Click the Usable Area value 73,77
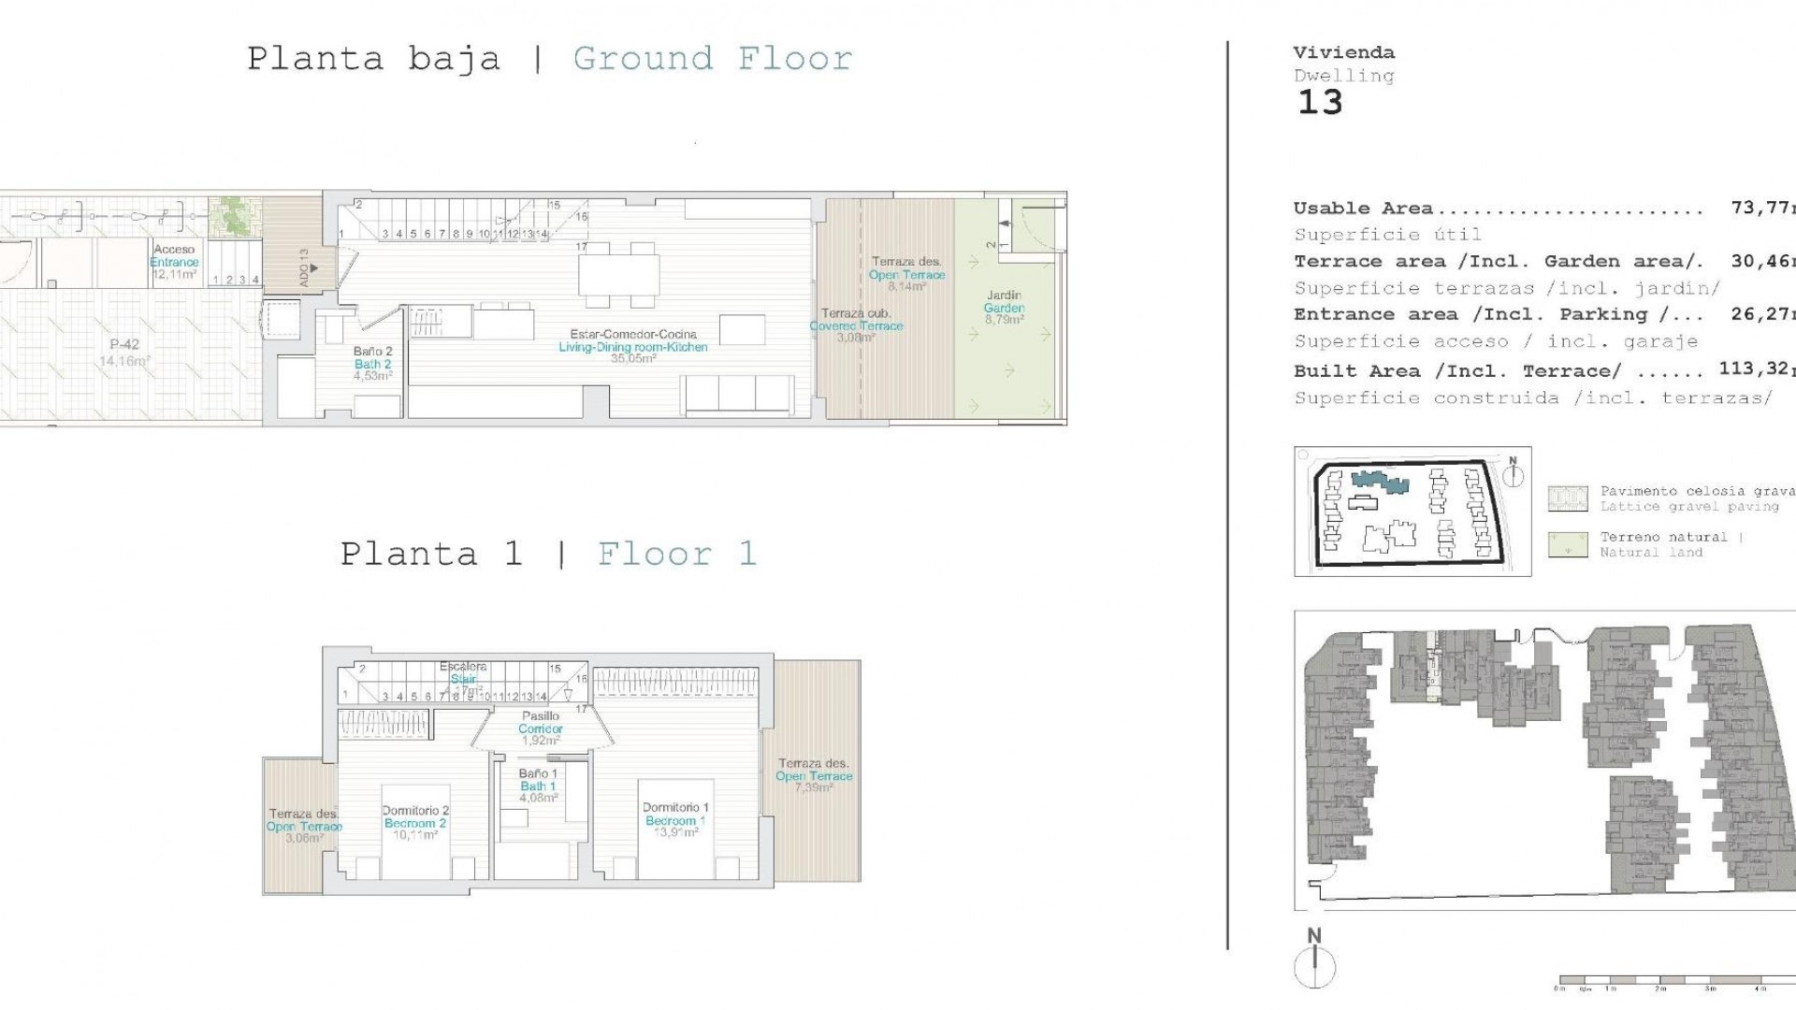The width and height of the screenshot is (1796, 1010). pos(1759,208)
